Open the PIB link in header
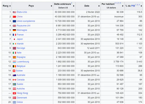This screenshot has height=104, width=145. (x=133, y=6)
